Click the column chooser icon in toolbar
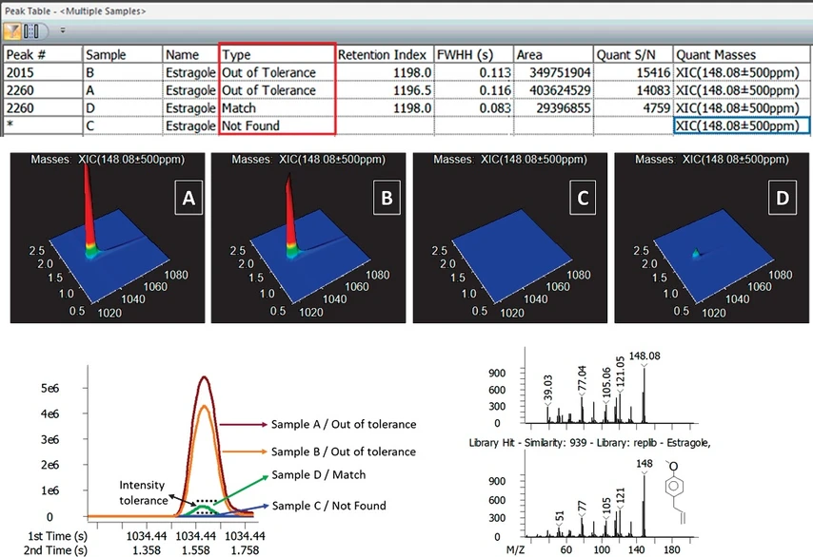The width and height of the screenshot is (813, 557). (32, 29)
